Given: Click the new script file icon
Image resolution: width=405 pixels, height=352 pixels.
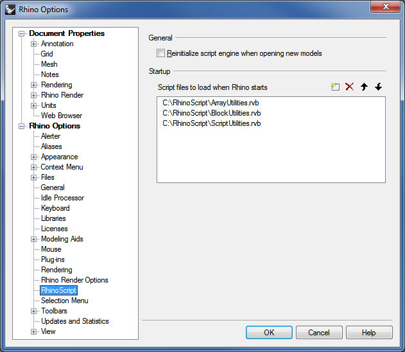Looking at the screenshot, I should coord(335,87).
